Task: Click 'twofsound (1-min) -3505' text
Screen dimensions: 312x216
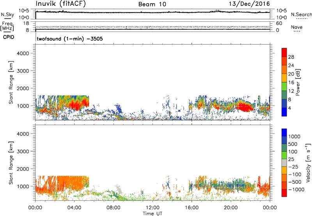Action: [x=70, y=39]
